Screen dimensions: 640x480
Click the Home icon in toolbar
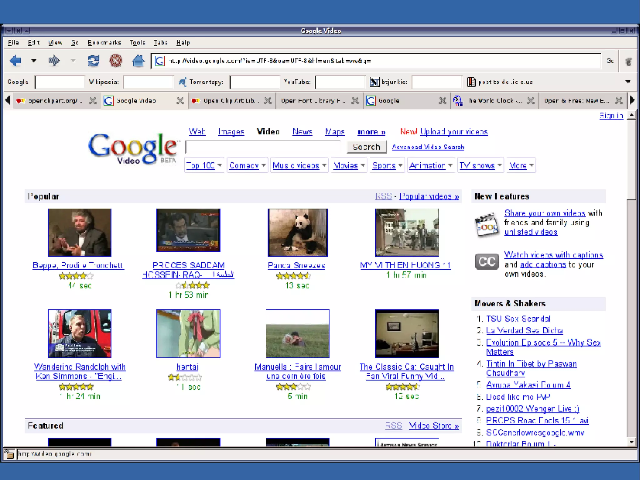pyautogui.click(x=138, y=60)
